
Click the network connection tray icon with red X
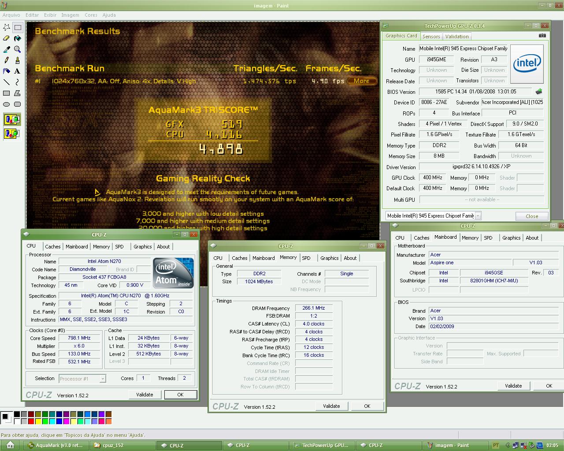pos(524,445)
